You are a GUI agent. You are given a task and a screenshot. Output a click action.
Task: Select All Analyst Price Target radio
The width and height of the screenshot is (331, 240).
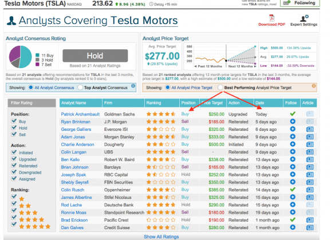[168, 87]
